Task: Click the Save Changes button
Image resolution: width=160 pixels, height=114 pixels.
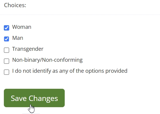Action: coord(34,98)
